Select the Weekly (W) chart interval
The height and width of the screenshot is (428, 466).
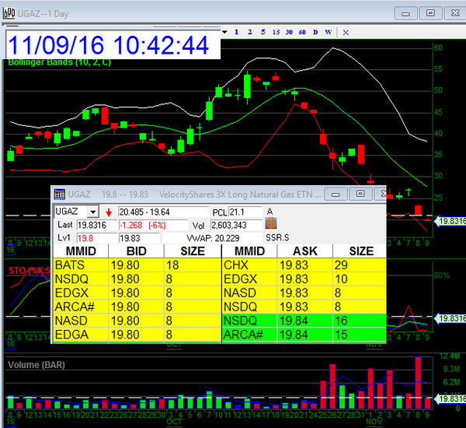[329, 31]
